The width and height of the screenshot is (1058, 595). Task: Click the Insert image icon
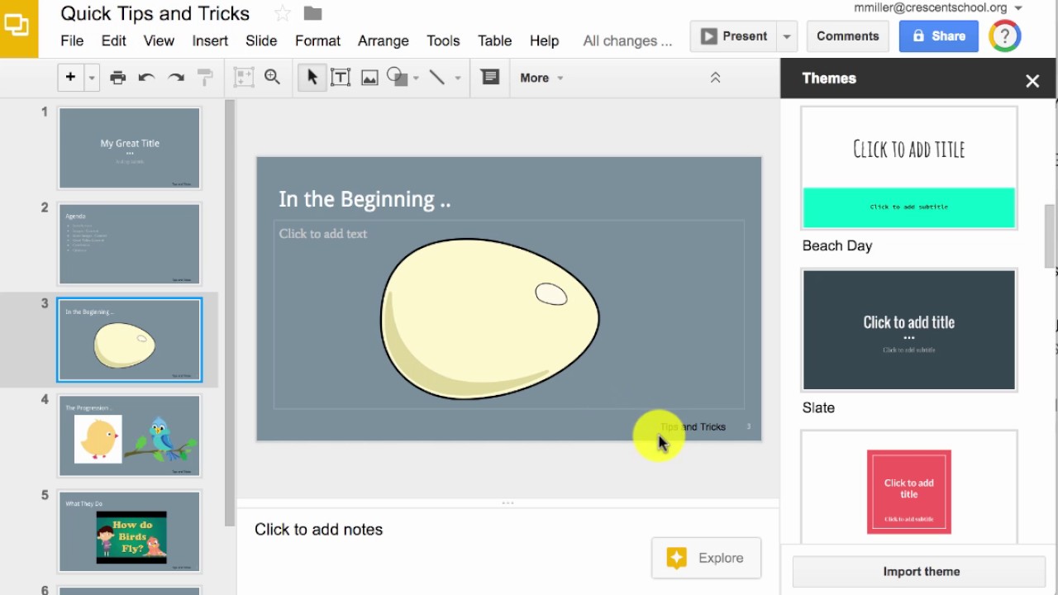coord(369,78)
